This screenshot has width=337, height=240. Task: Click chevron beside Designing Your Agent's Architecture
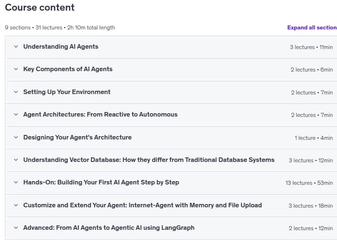coord(16,137)
